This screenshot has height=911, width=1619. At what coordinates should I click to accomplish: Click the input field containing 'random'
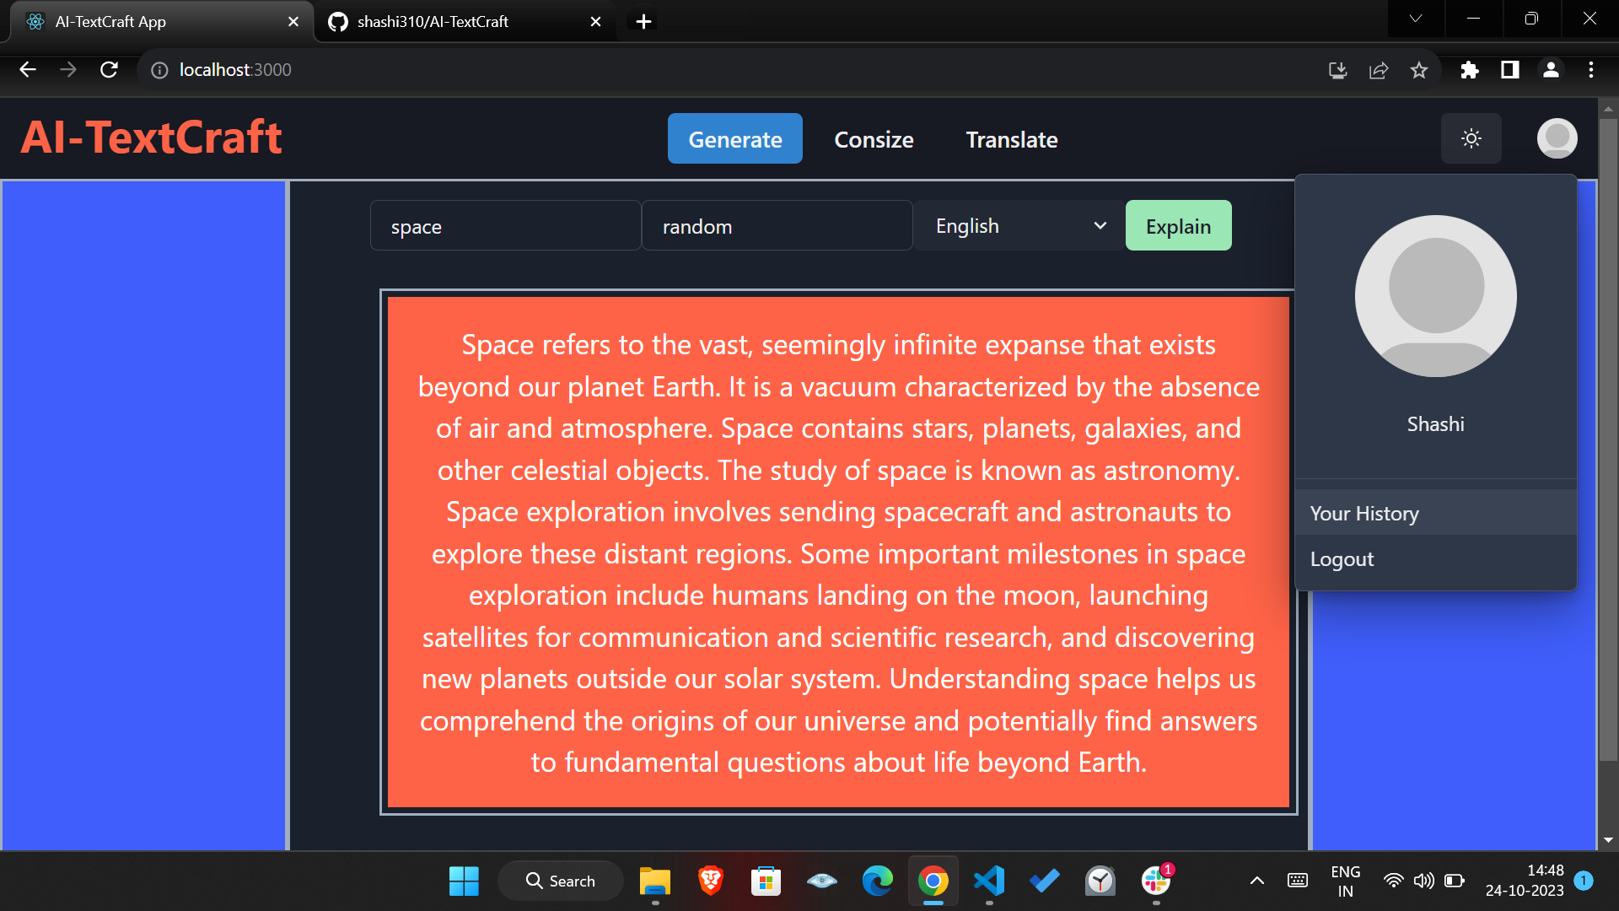click(777, 226)
